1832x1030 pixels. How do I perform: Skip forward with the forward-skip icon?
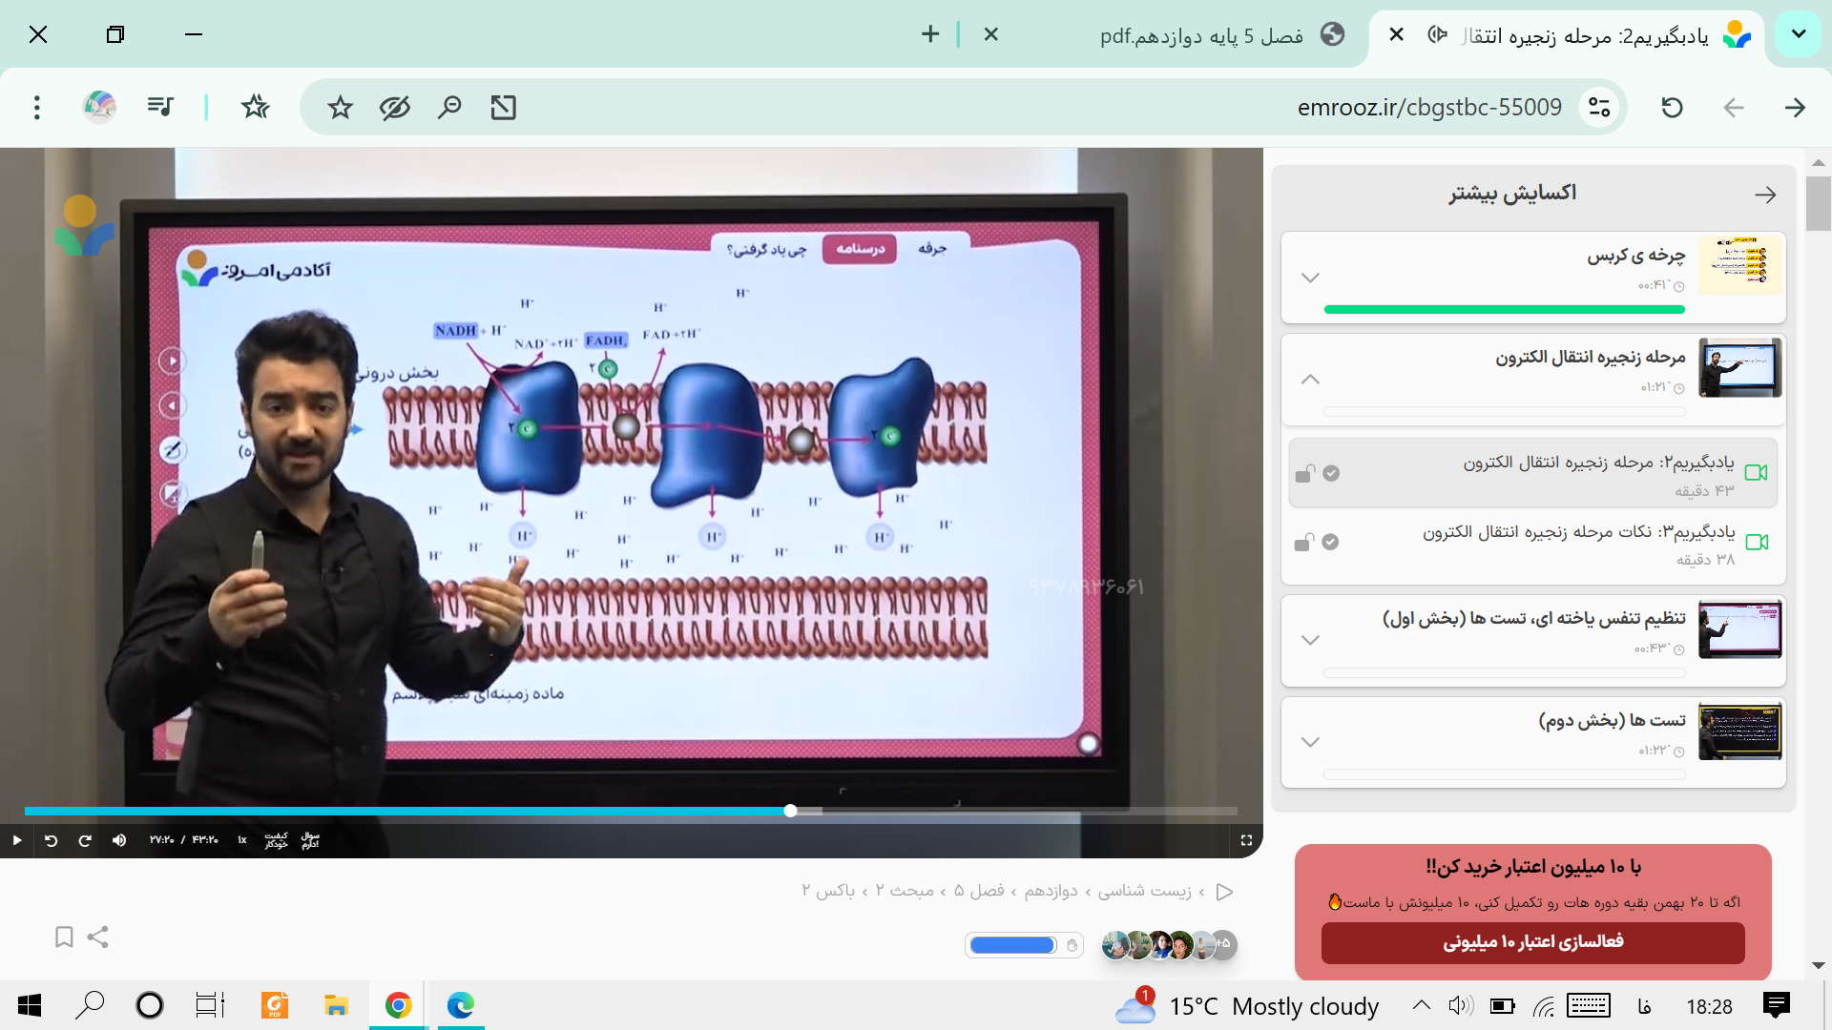[85, 840]
